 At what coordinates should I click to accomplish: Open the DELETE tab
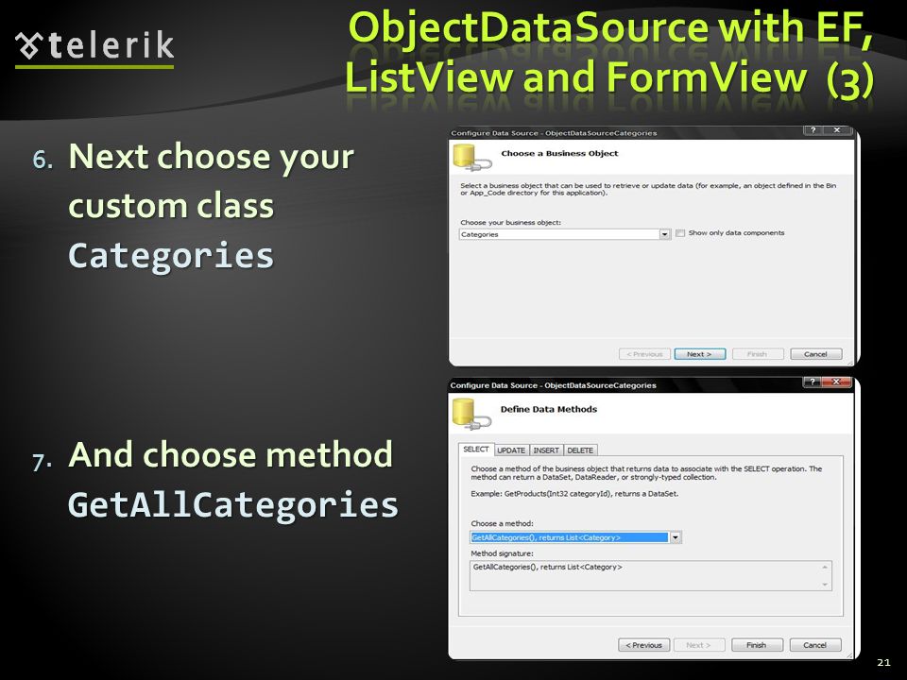point(580,450)
